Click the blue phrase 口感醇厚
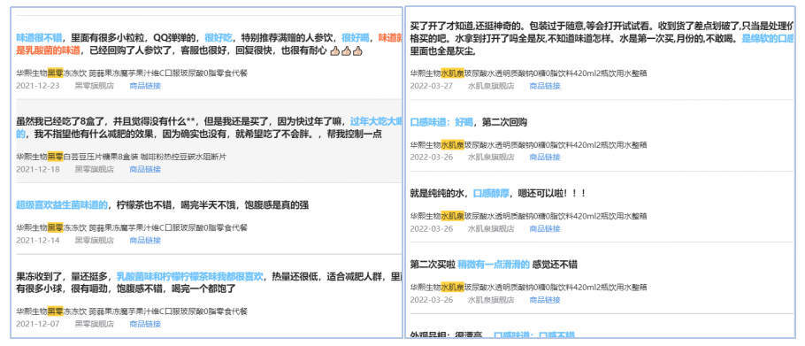This screenshot has width=805, height=346. (491, 194)
